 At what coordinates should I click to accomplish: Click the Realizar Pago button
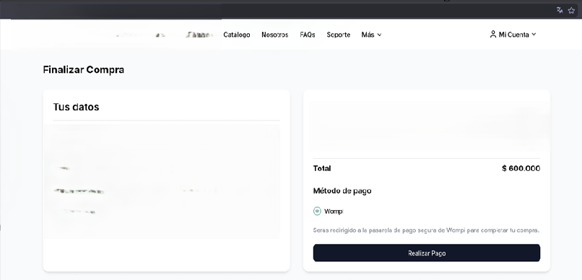point(427,253)
